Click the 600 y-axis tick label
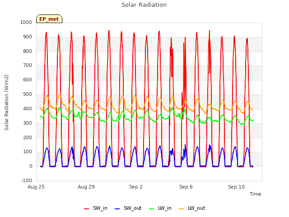The width and height of the screenshot is (289, 217). (x=28, y=80)
